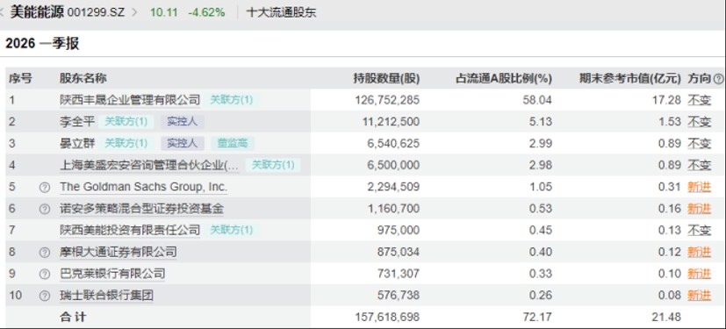This screenshot has height=329, width=726.
Task: Click the price 10.11
Action: coord(164,12)
